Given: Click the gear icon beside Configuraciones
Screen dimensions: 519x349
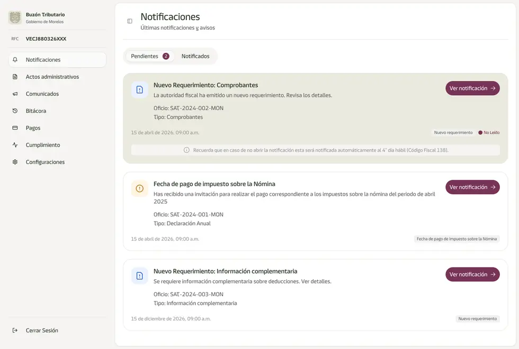Looking at the screenshot, I should (x=15, y=162).
